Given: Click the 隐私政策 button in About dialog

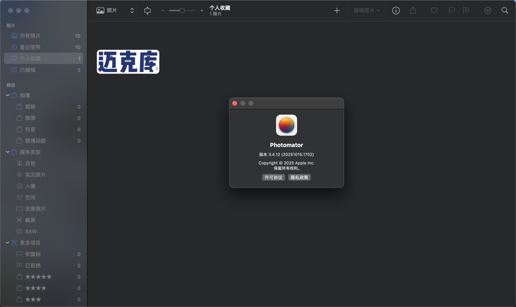Looking at the screenshot, I should tap(300, 177).
